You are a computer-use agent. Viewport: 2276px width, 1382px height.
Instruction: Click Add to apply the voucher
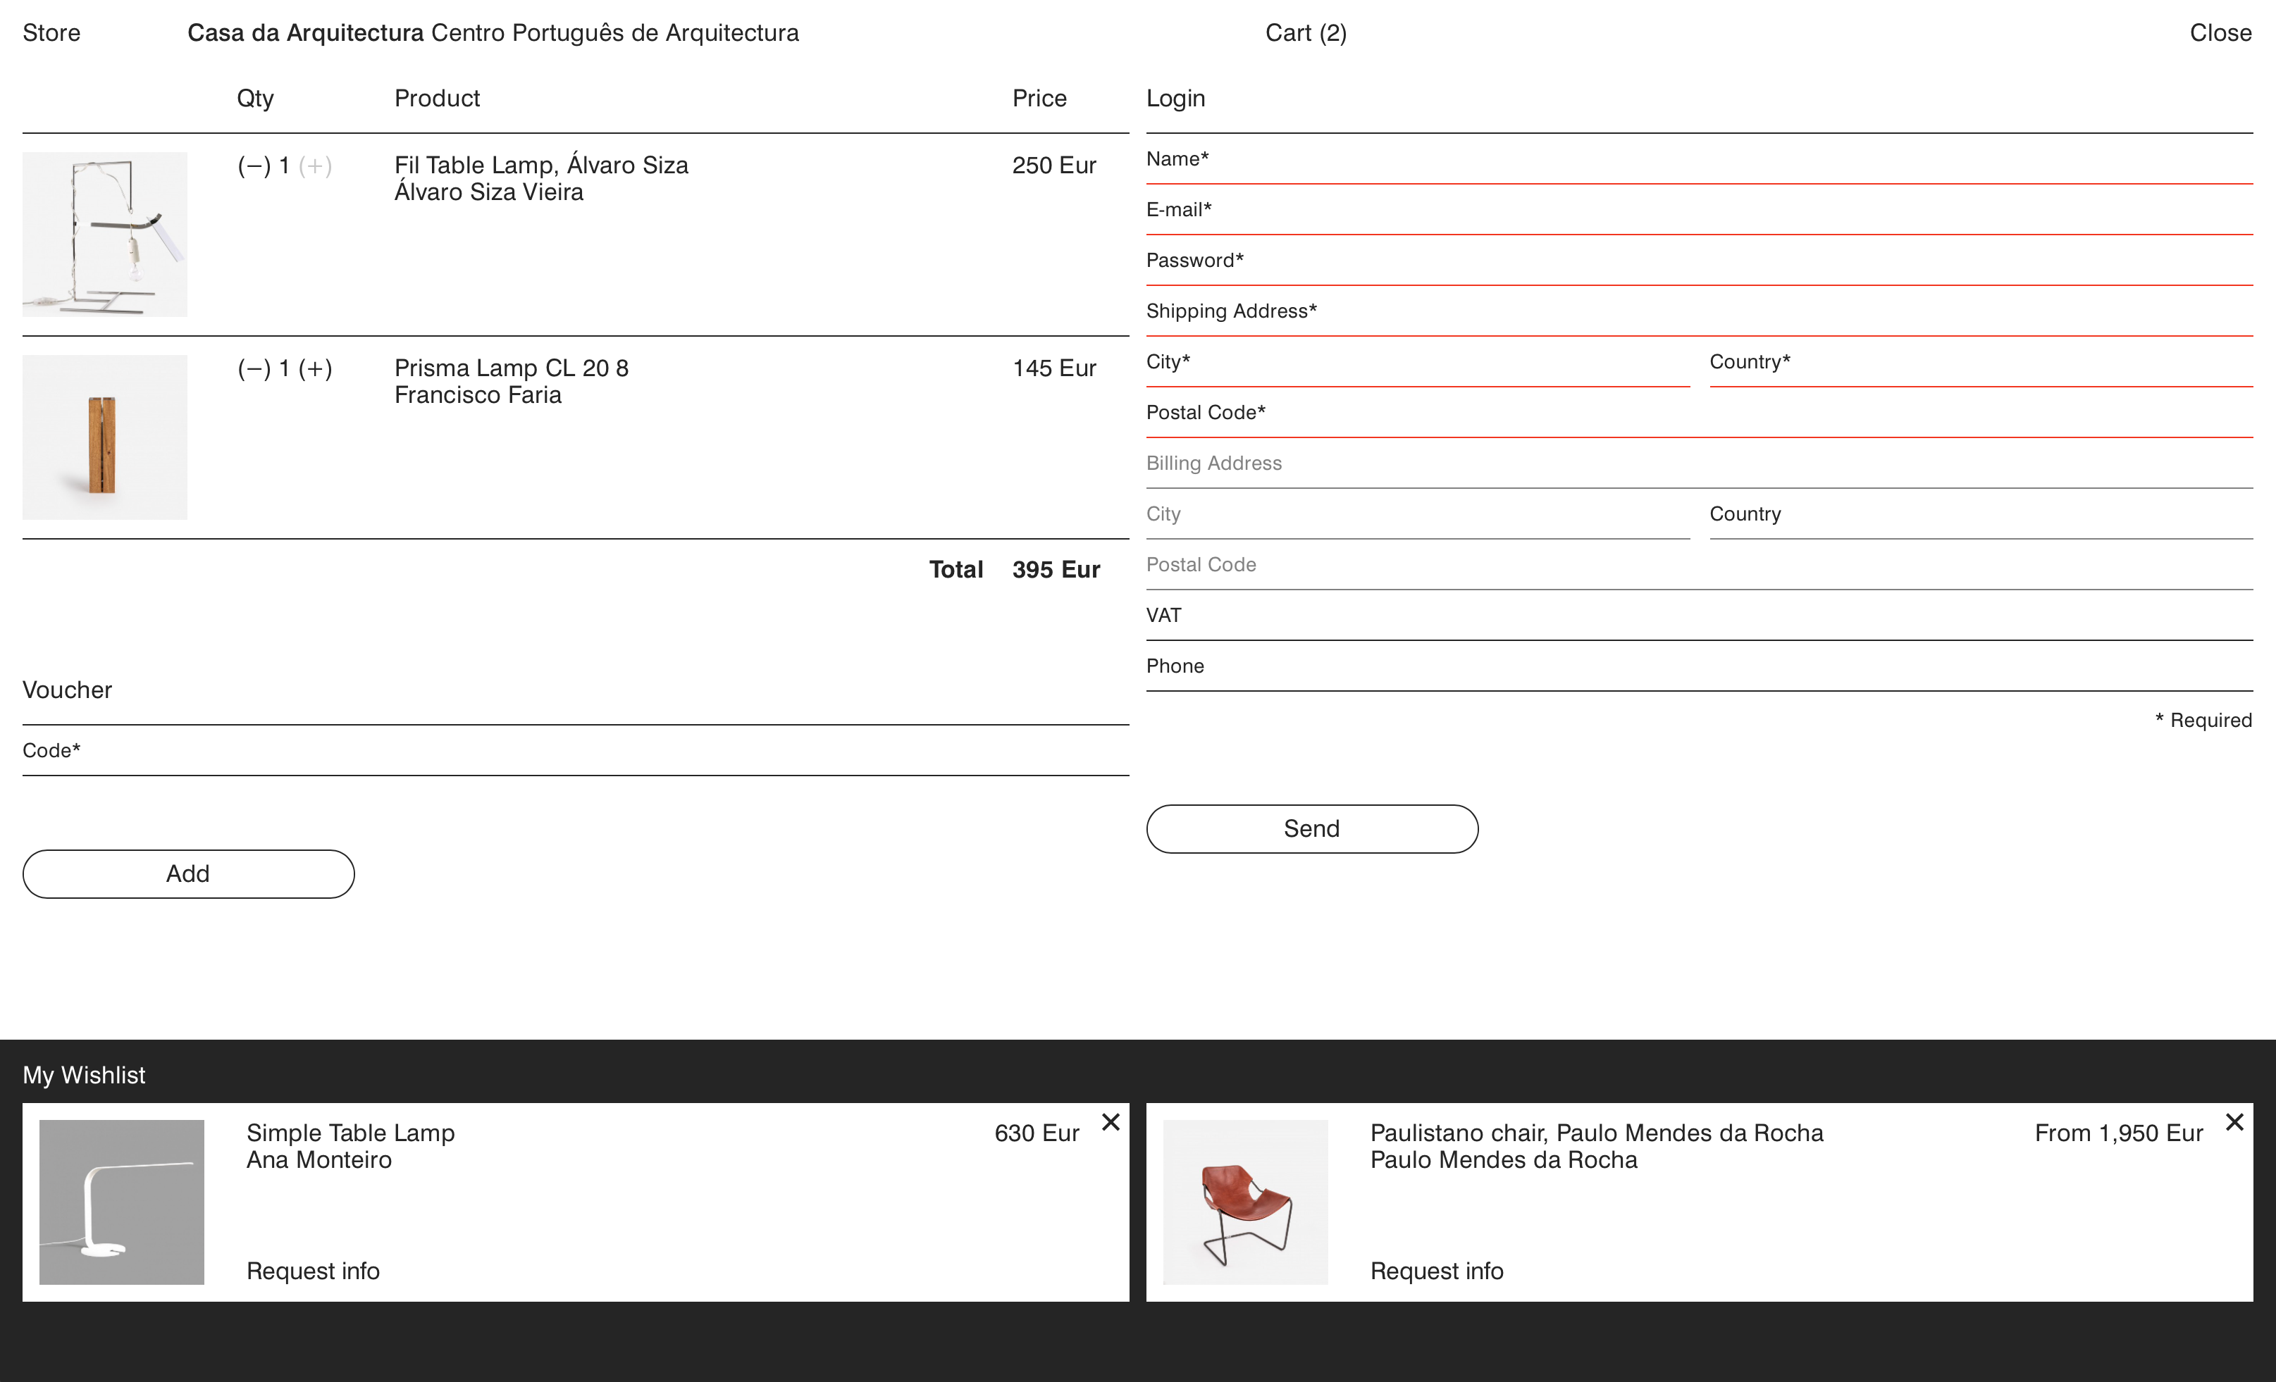click(188, 873)
